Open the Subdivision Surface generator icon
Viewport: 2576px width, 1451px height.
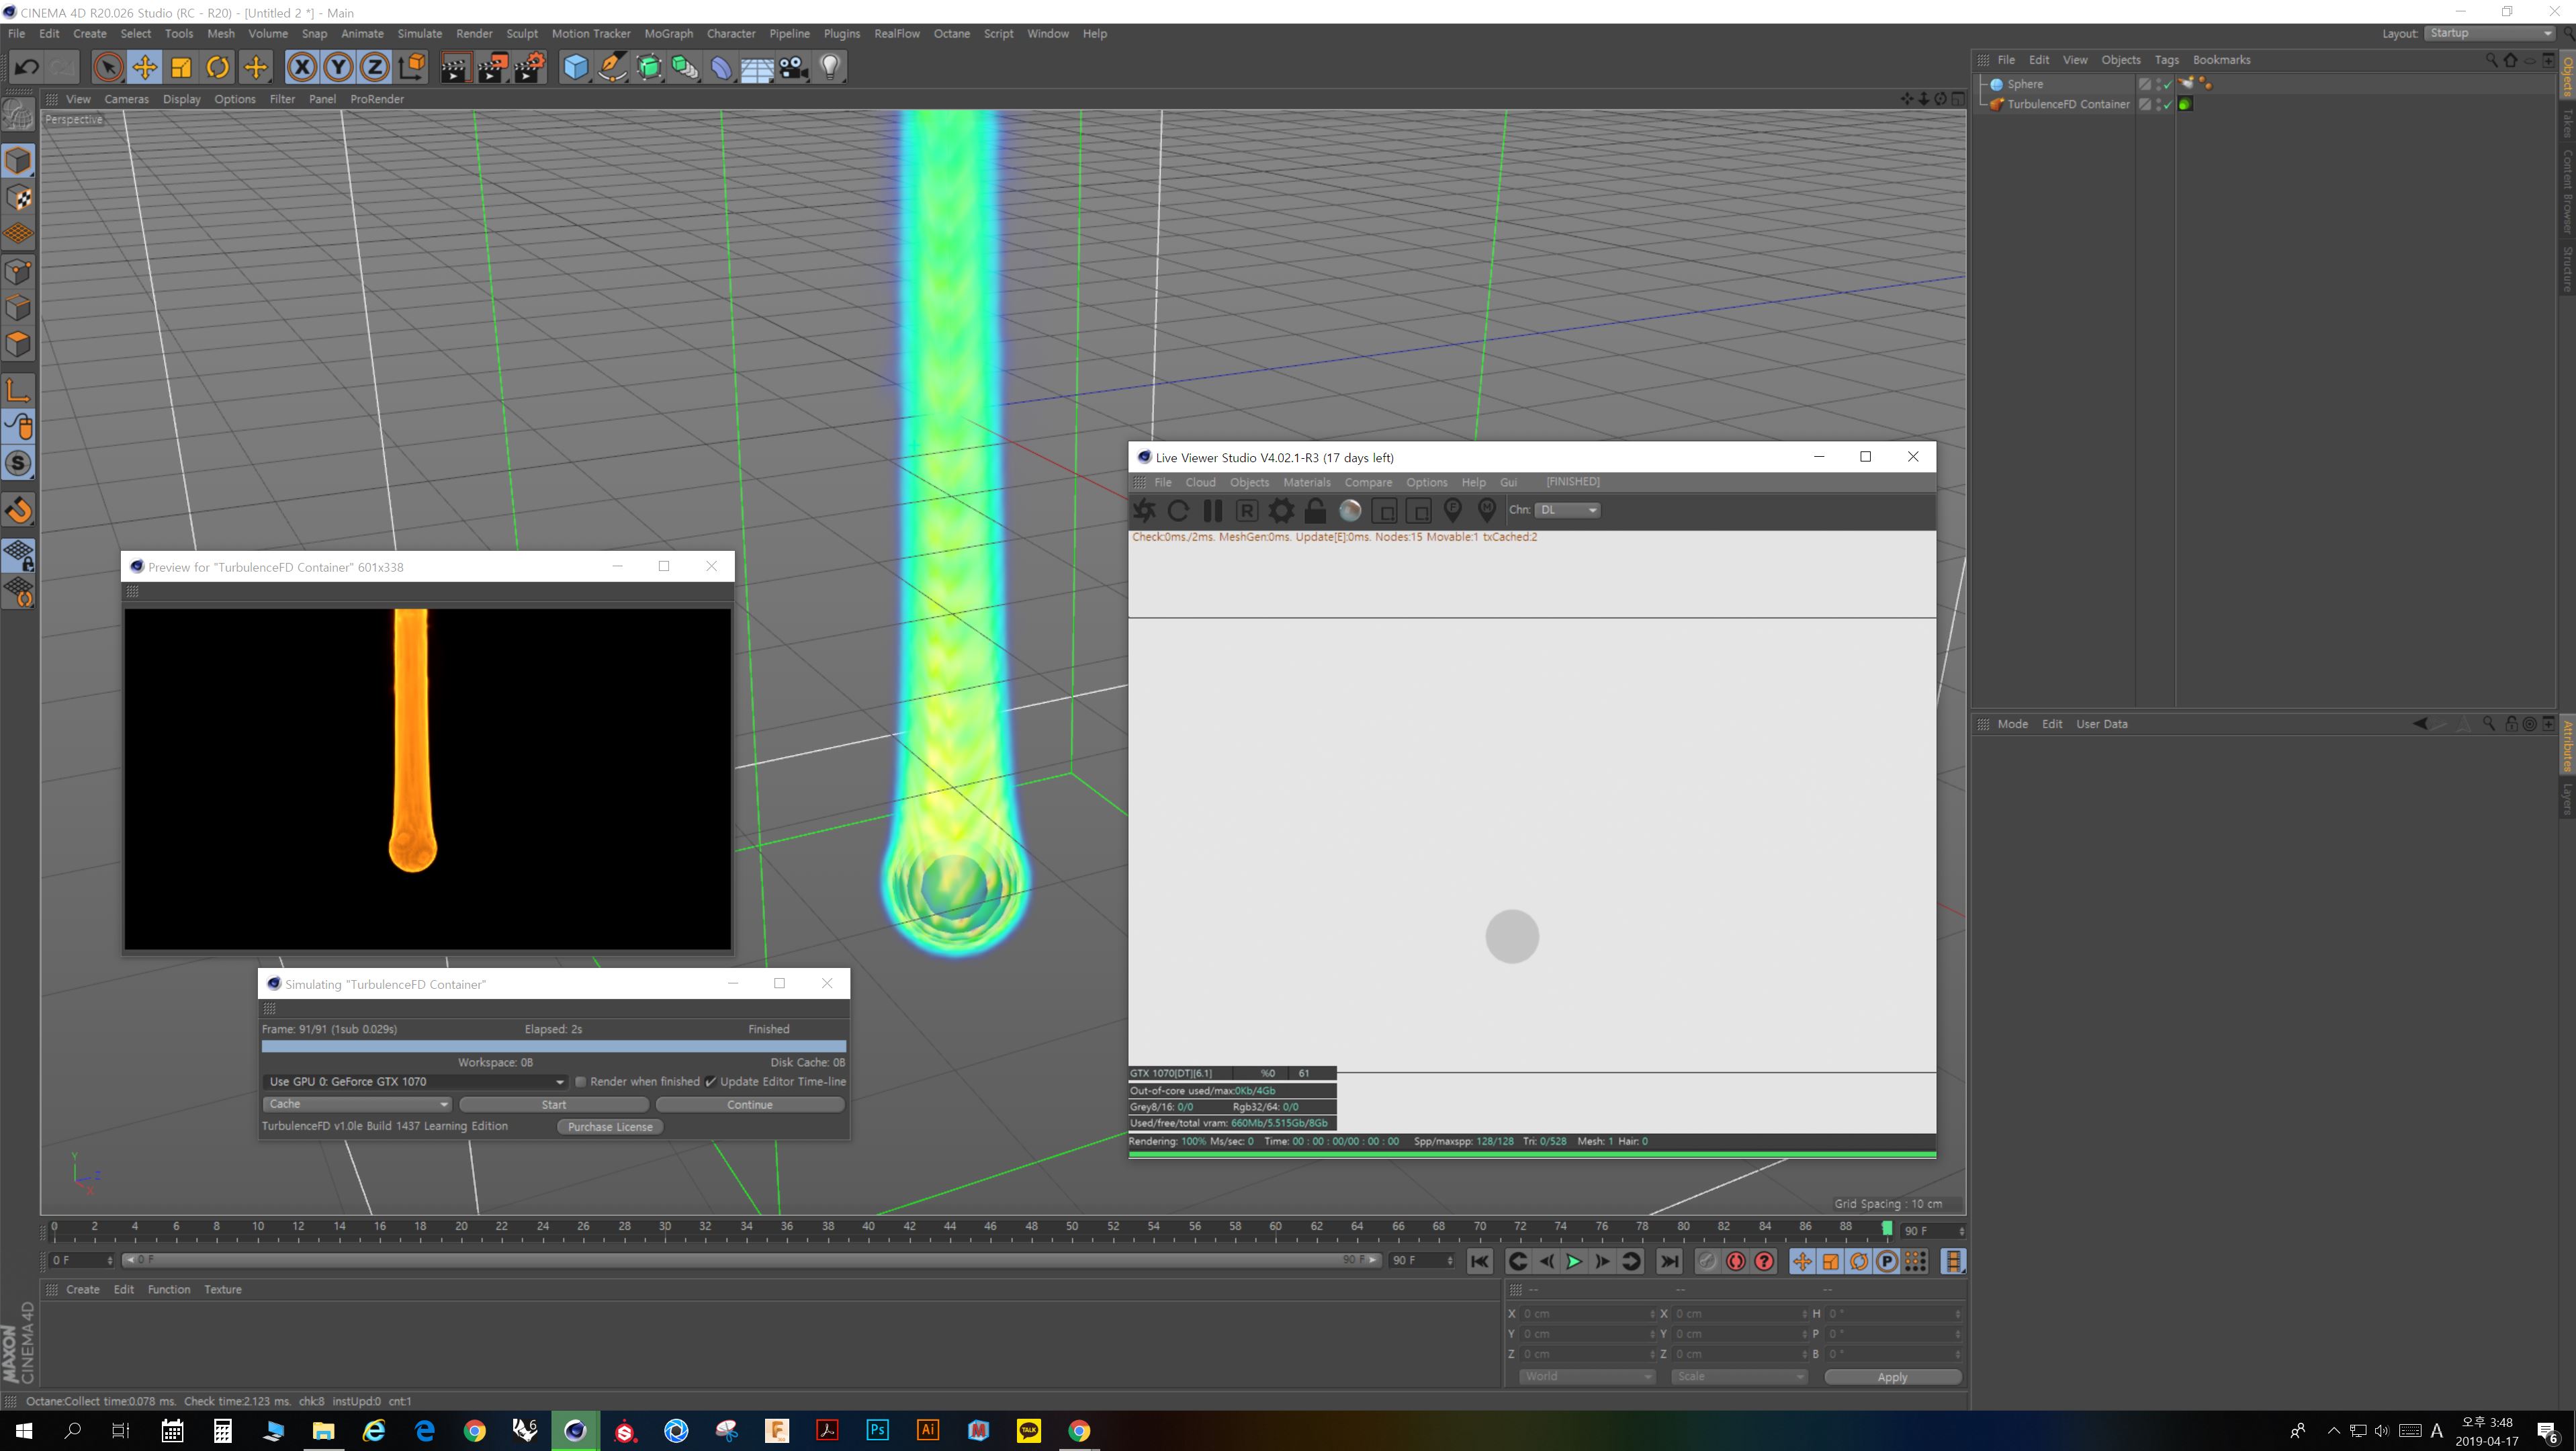pos(649,67)
